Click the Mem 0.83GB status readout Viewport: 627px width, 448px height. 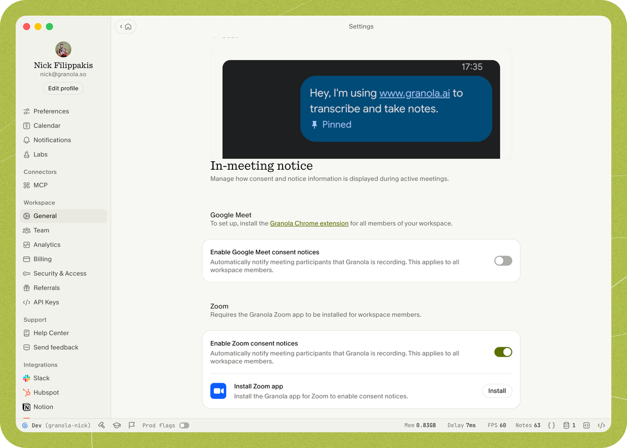click(420, 426)
